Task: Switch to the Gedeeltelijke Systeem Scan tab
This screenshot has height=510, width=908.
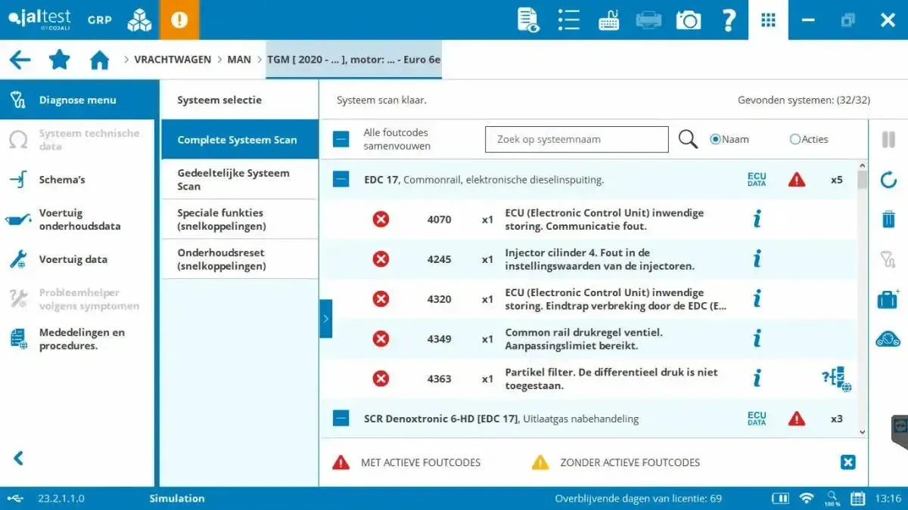Action: (239, 179)
